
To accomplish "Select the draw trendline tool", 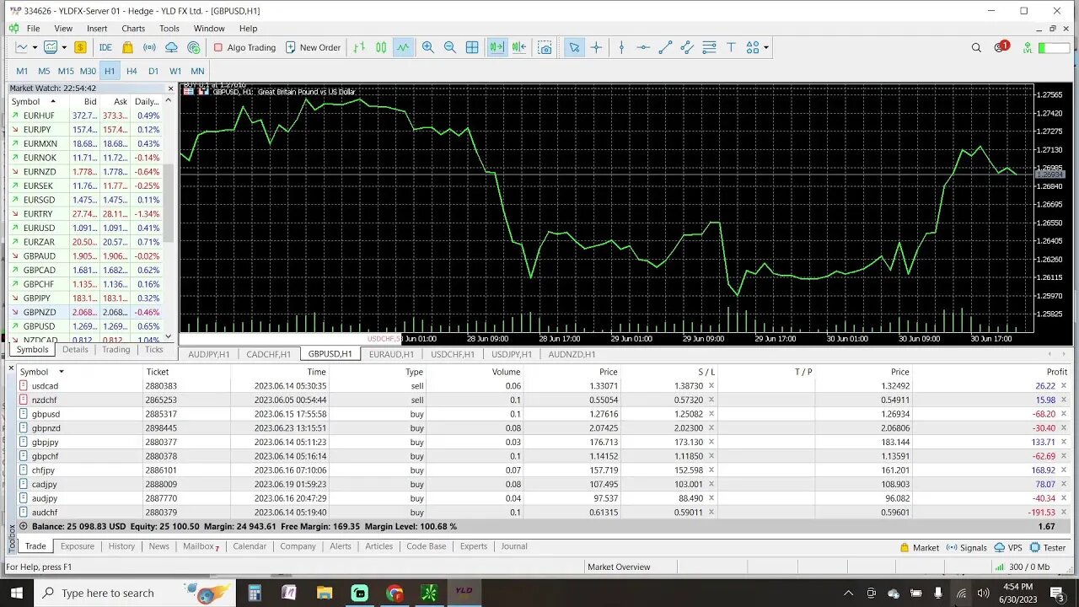I will (665, 47).
